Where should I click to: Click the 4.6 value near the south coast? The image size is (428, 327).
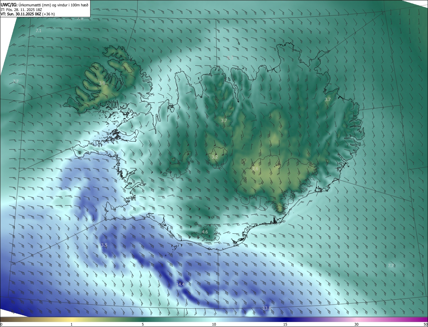[x=205, y=232]
